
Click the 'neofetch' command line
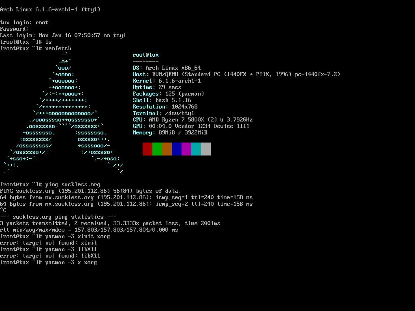(36, 49)
